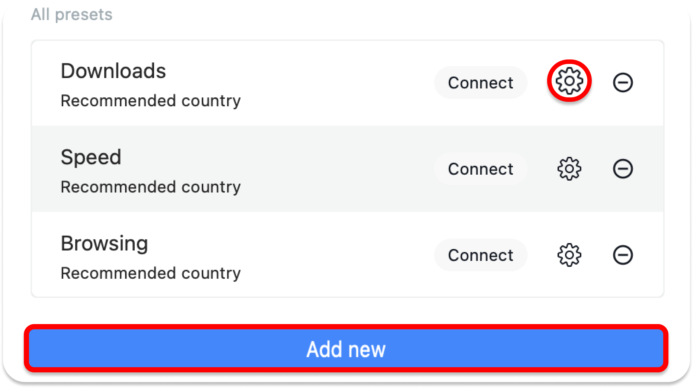Open the Speed preset gear settings
The width and height of the screenshot is (693, 388).
coord(569,169)
